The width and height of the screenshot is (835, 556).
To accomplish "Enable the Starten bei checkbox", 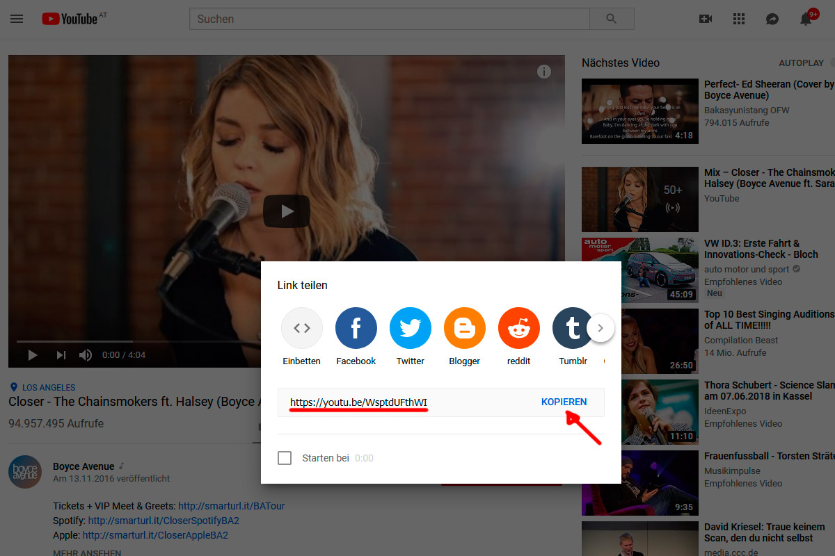I will click(x=285, y=458).
